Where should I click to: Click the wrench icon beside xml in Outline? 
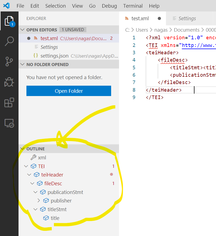click(34, 157)
